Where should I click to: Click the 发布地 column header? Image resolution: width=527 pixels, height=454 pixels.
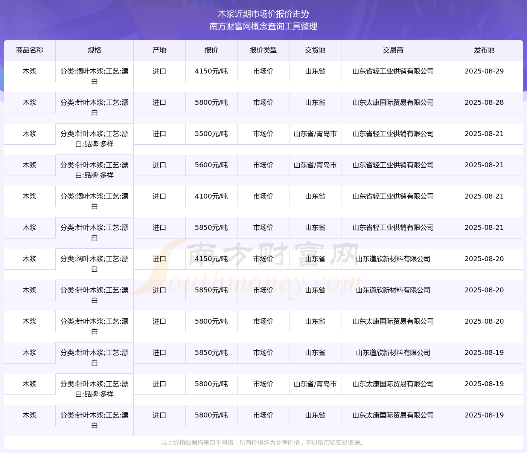484,50
